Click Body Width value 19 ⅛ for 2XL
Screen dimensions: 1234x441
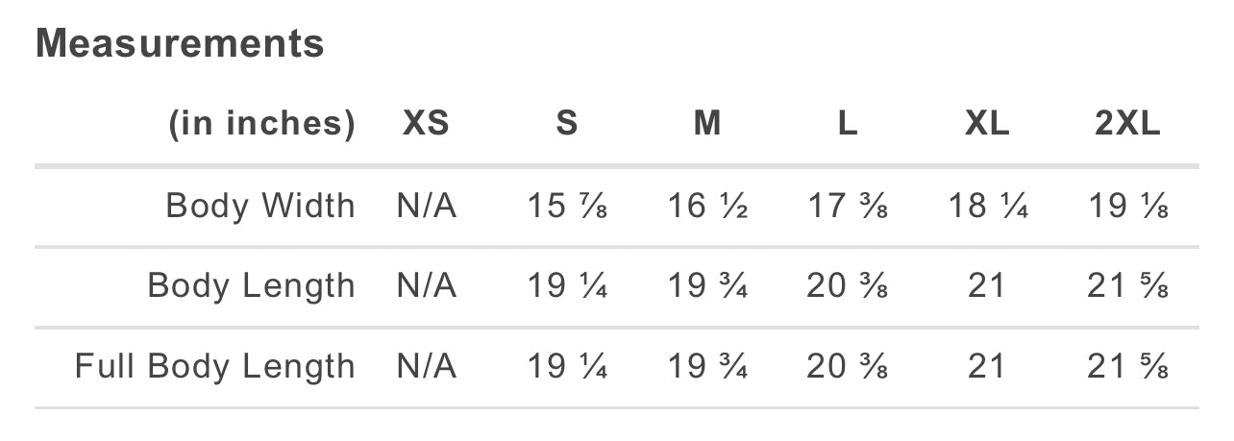coord(1127,206)
